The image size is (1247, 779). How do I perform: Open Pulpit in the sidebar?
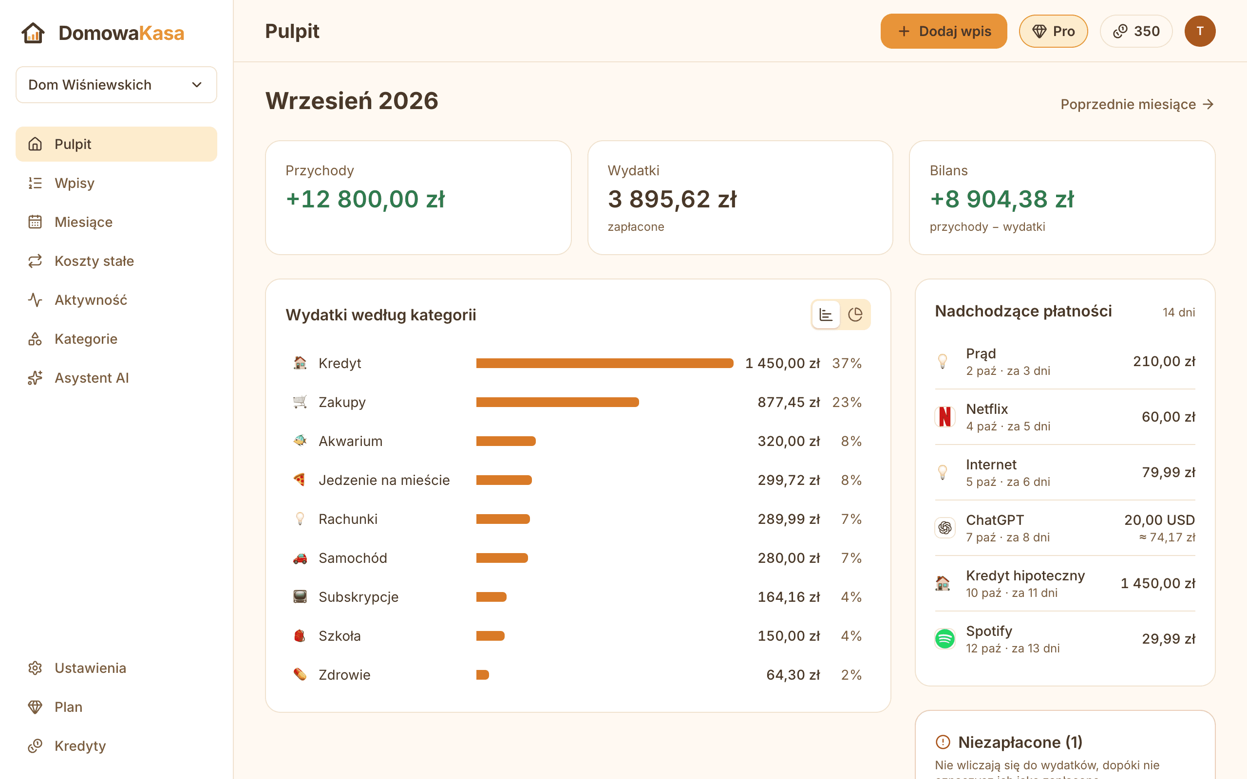pos(116,144)
